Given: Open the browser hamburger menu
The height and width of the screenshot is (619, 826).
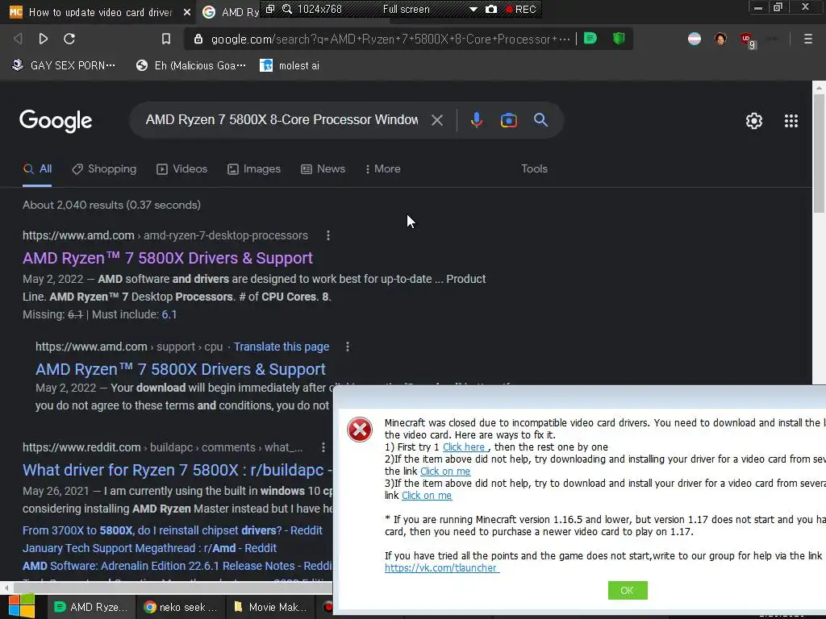Looking at the screenshot, I should (x=808, y=39).
